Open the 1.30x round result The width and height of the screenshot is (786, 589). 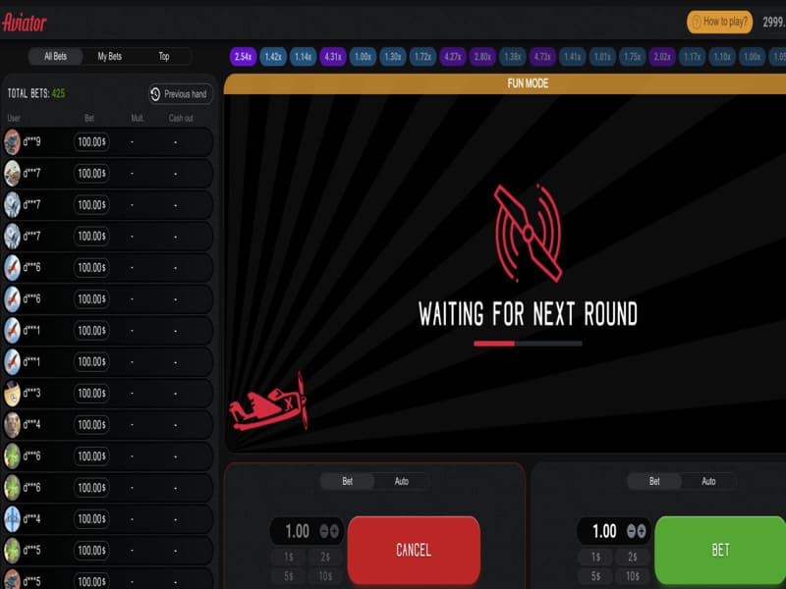pyautogui.click(x=393, y=57)
